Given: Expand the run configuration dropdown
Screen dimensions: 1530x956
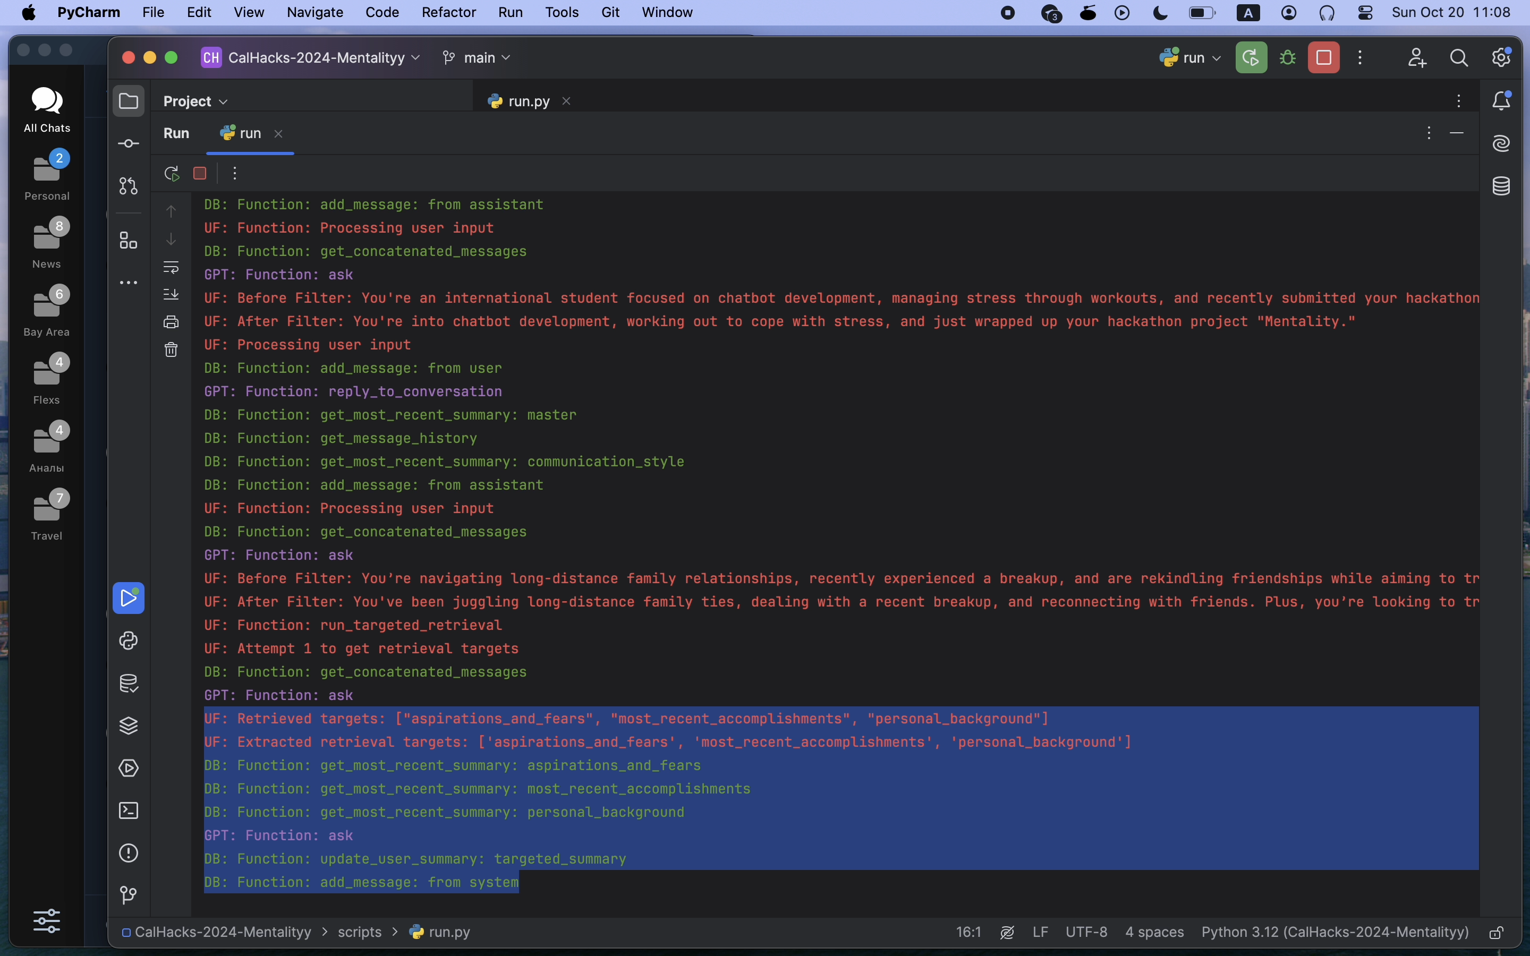Looking at the screenshot, I should (x=1191, y=58).
